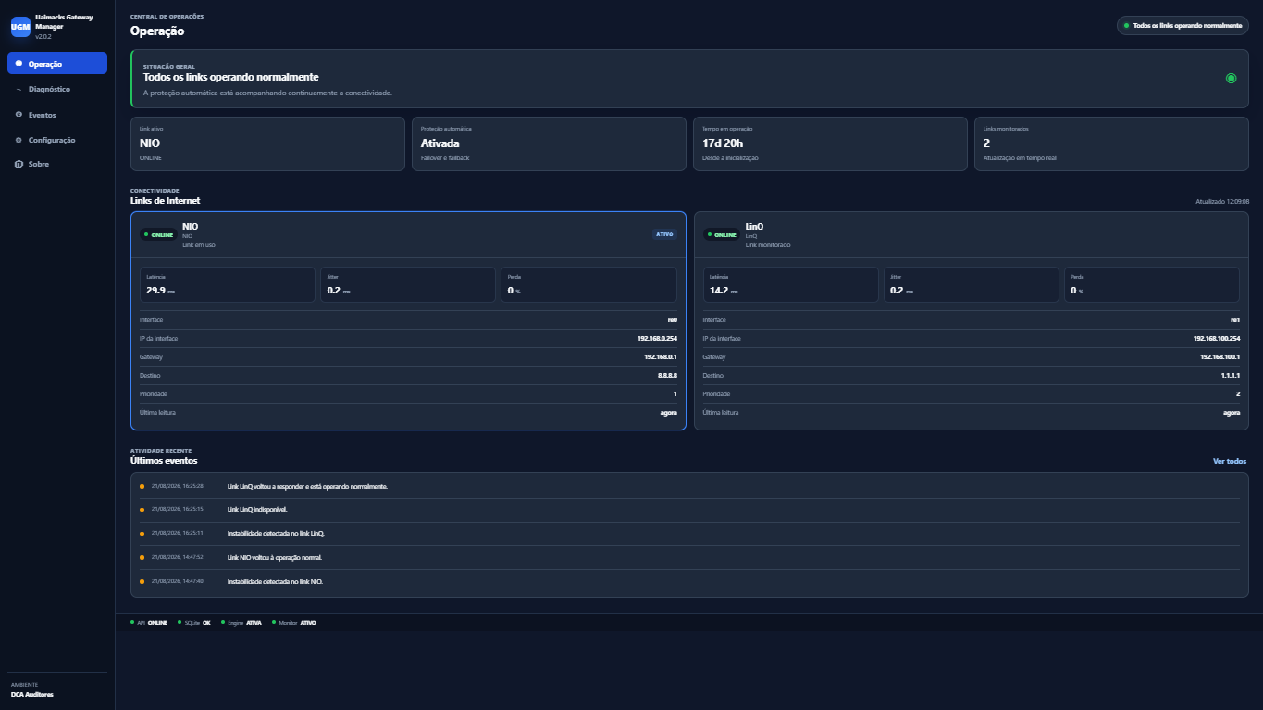Click the LinQ Perda 0 % box
This screenshot has width=1263, height=710.
[1152, 285]
